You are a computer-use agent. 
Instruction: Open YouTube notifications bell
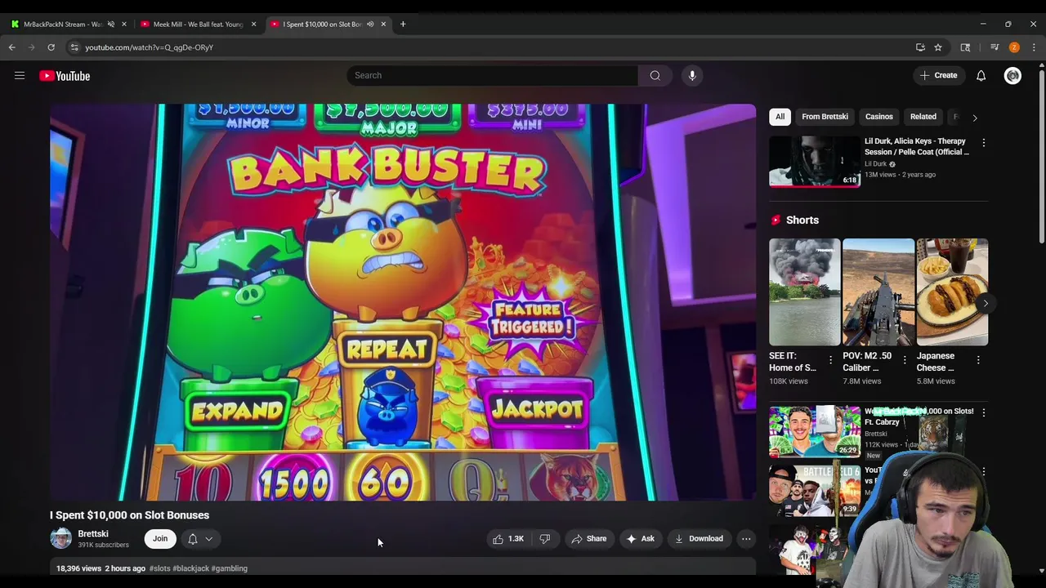point(981,76)
